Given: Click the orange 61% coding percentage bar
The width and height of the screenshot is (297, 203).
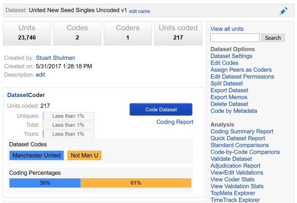Looking at the screenshot, I should [x=136, y=183].
